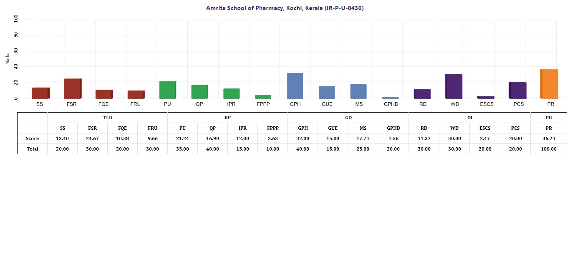Image resolution: width=570 pixels, height=274 pixels.
Task: Click the FPPP column header in table
Action: tap(272, 128)
